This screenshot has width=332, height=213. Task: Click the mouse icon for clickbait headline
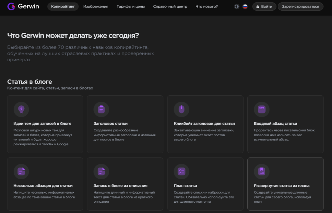coord(181,109)
